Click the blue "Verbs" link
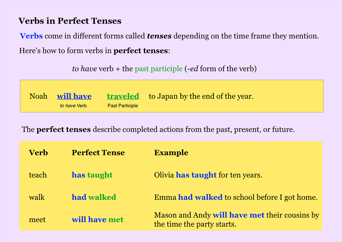This screenshot has width=342, height=242. click(31, 36)
